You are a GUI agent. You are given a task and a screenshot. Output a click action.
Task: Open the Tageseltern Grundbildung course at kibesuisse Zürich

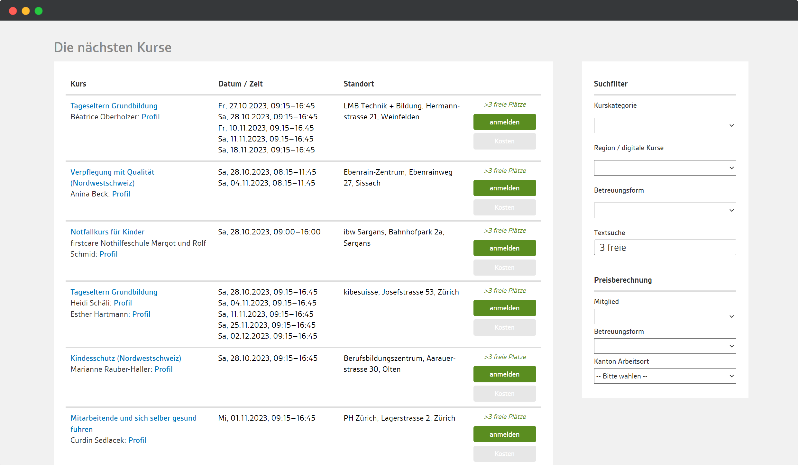pos(114,292)
